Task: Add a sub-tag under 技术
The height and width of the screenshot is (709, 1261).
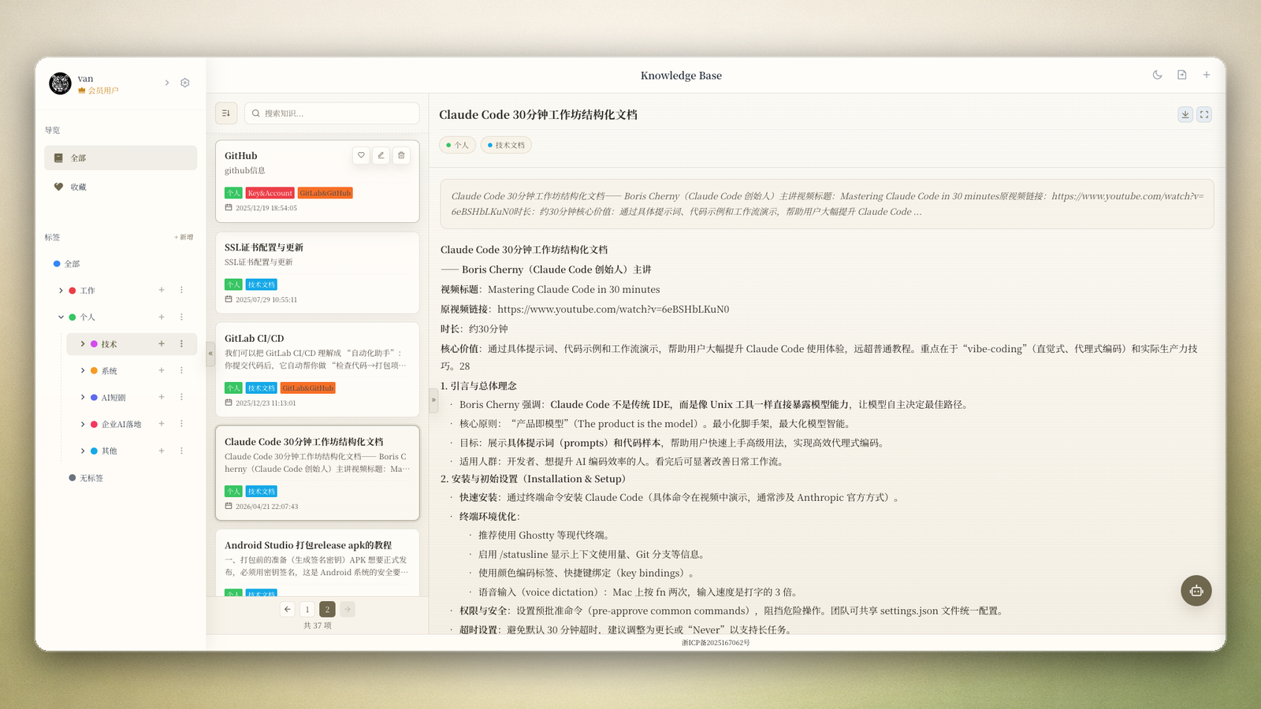Action: [162, 343]
